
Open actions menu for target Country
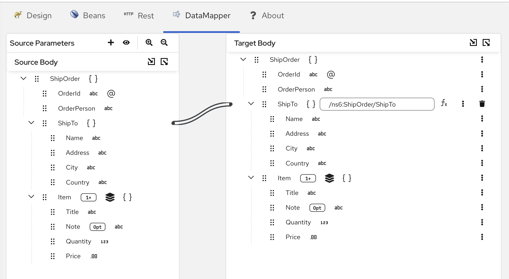click(482, 163)
